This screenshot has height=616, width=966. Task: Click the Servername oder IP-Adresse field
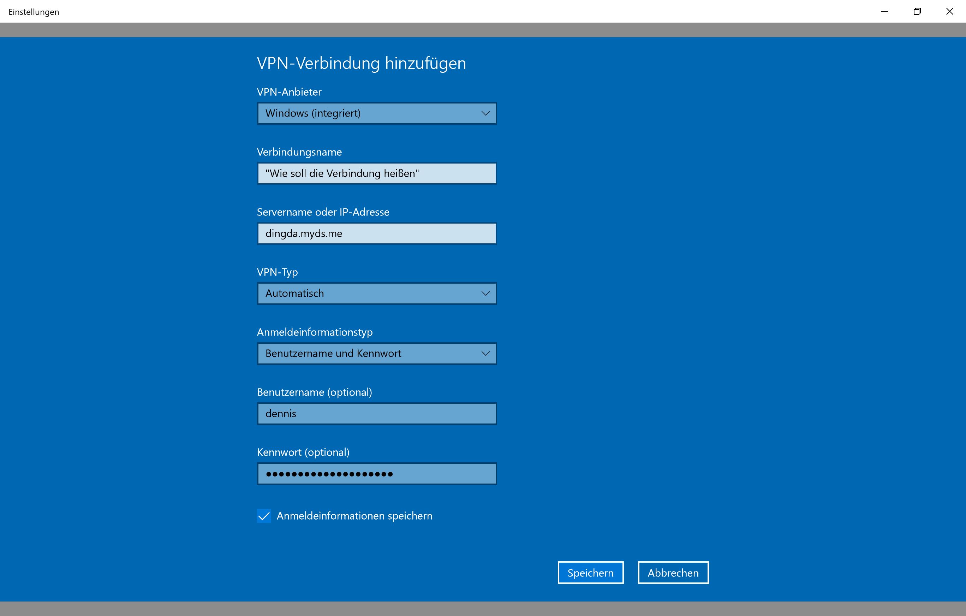[377, 233]
